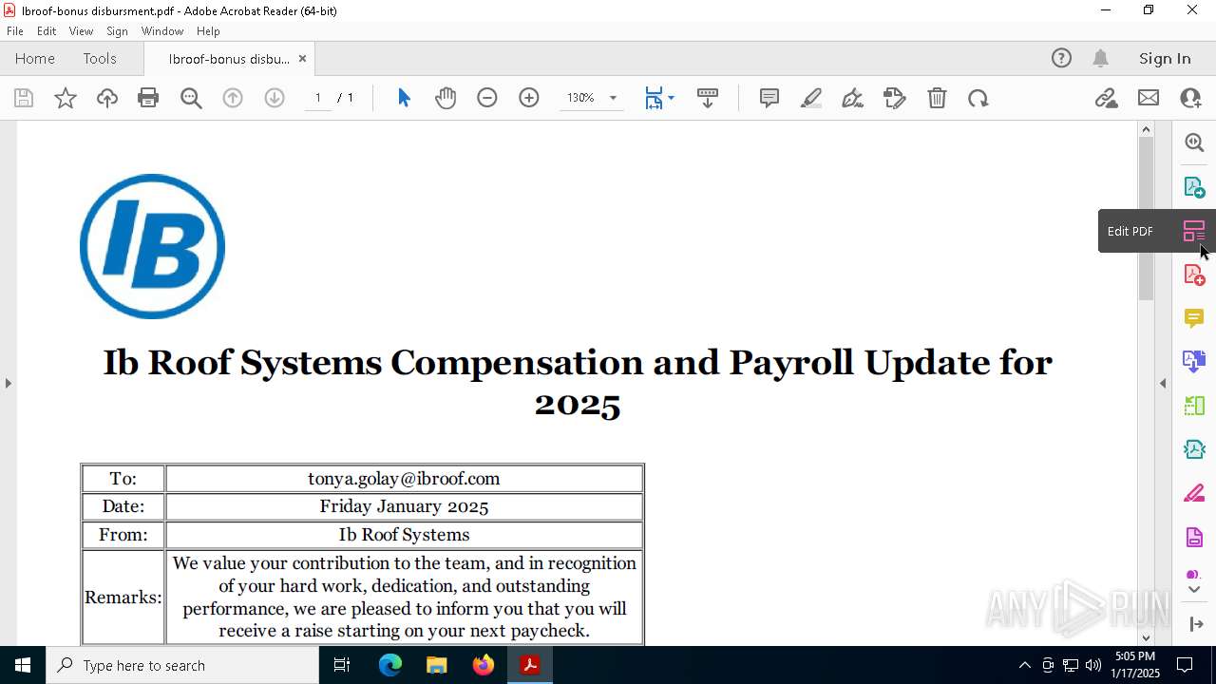
Task: Open the Combine Files tool
Action: [x=1194, y=362]
